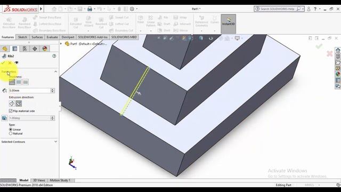
Task: Cancel Rib2 with the X icon
Action: point(10,63)
